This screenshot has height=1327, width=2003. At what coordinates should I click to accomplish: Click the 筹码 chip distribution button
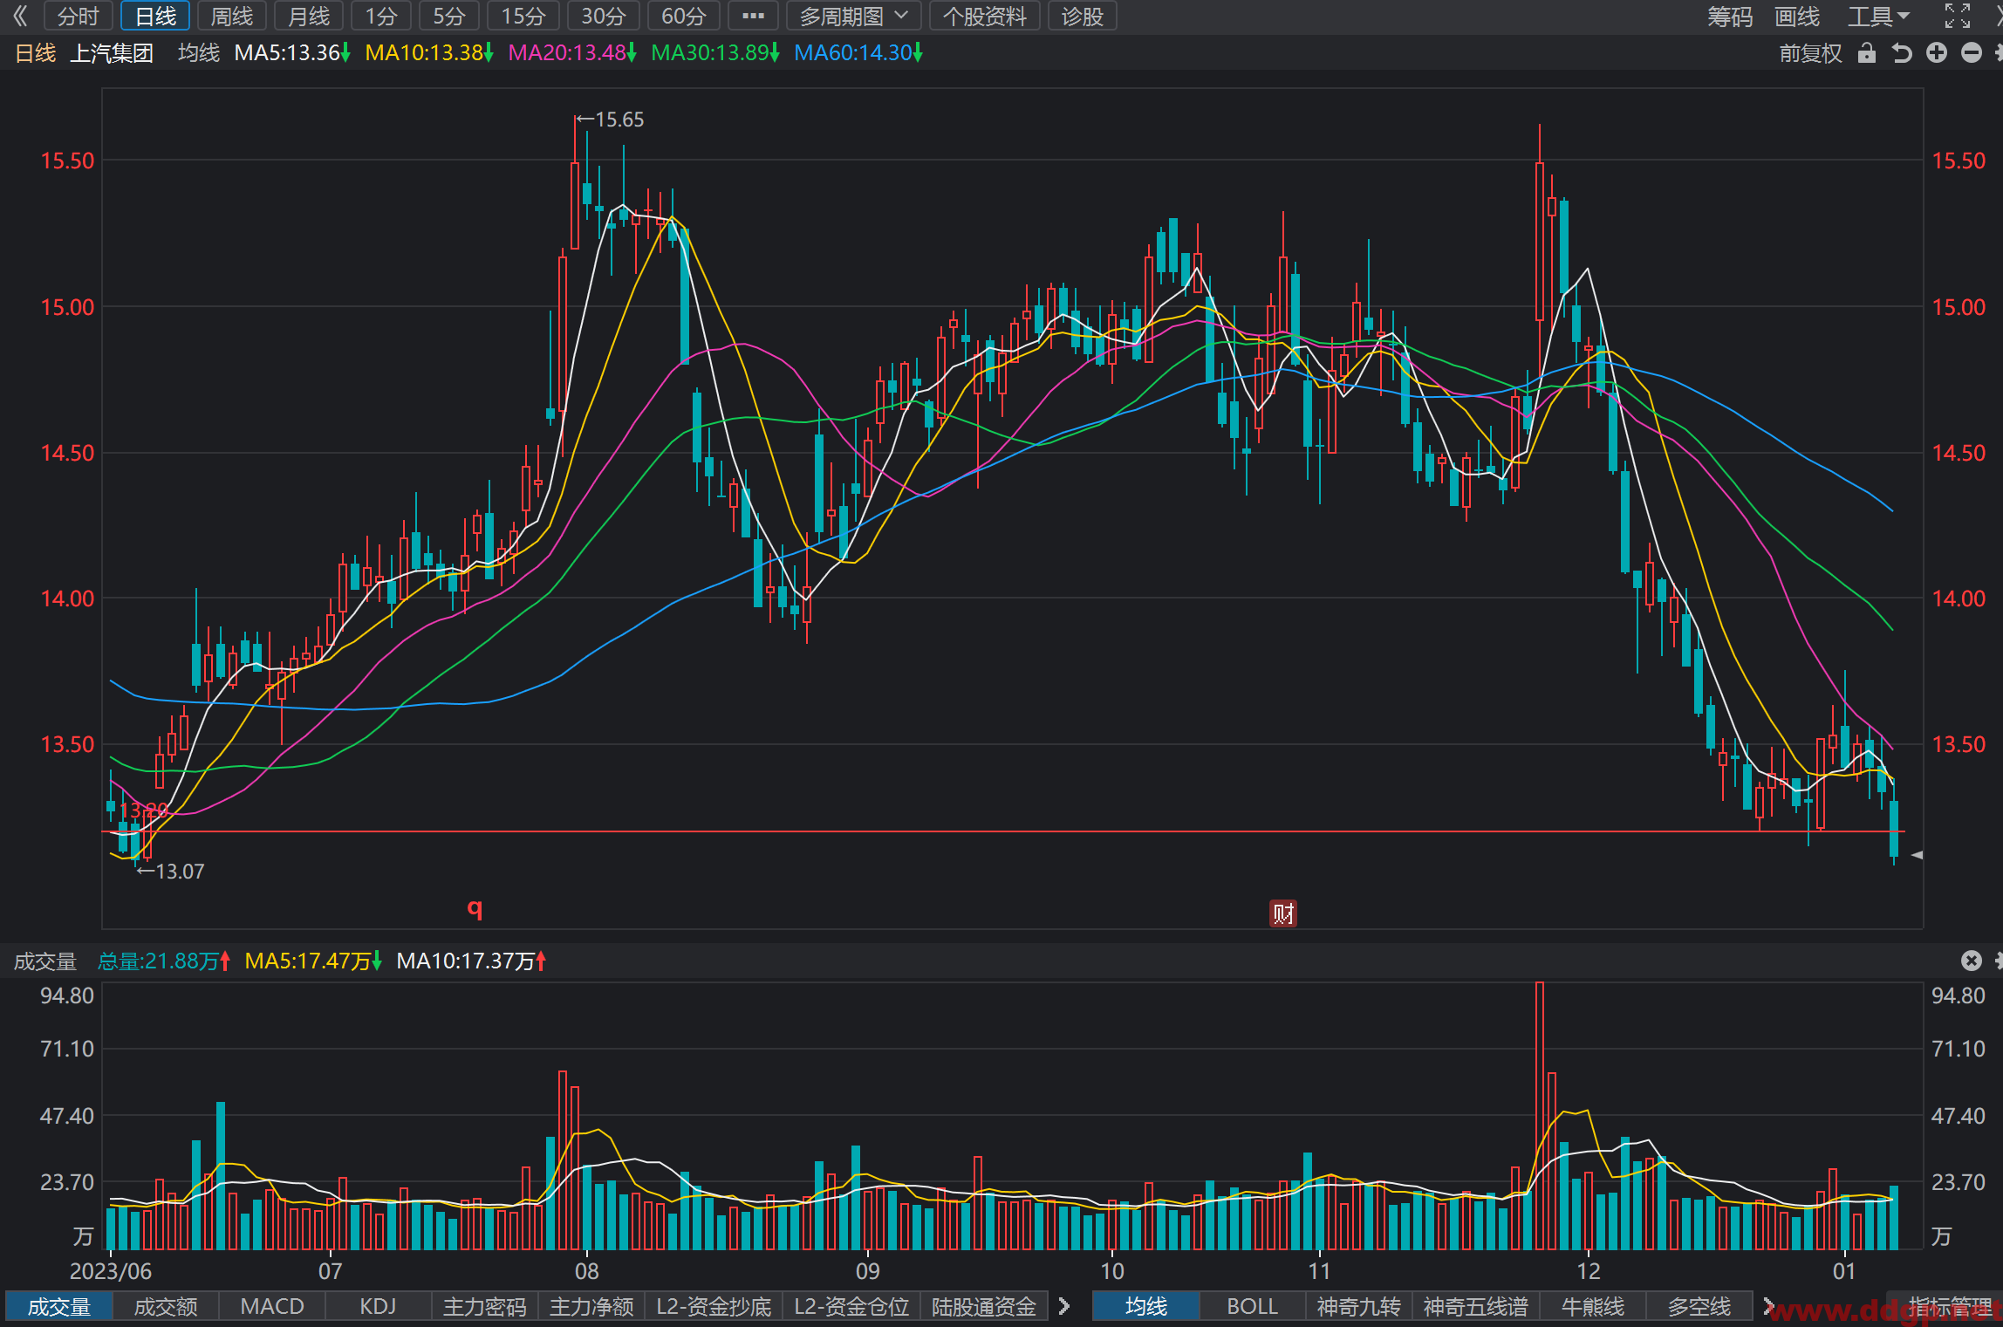[1730, 16]
